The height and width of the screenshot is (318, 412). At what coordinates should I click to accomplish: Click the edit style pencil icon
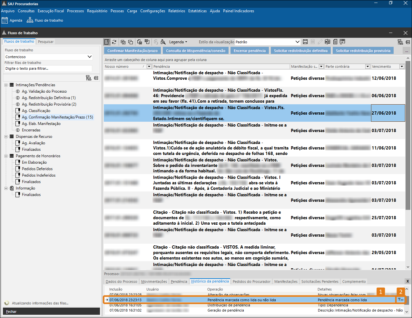[320, 42]
